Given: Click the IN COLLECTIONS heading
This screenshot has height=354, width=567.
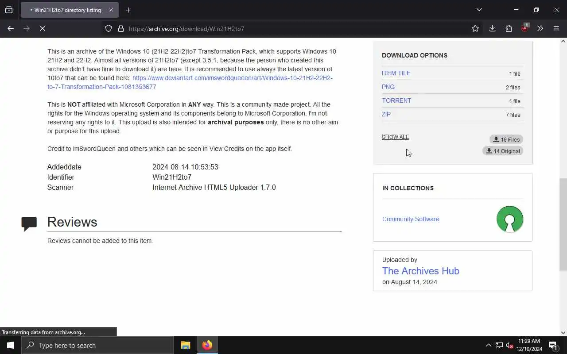Looking at the screenshot, I should point(408,188).
